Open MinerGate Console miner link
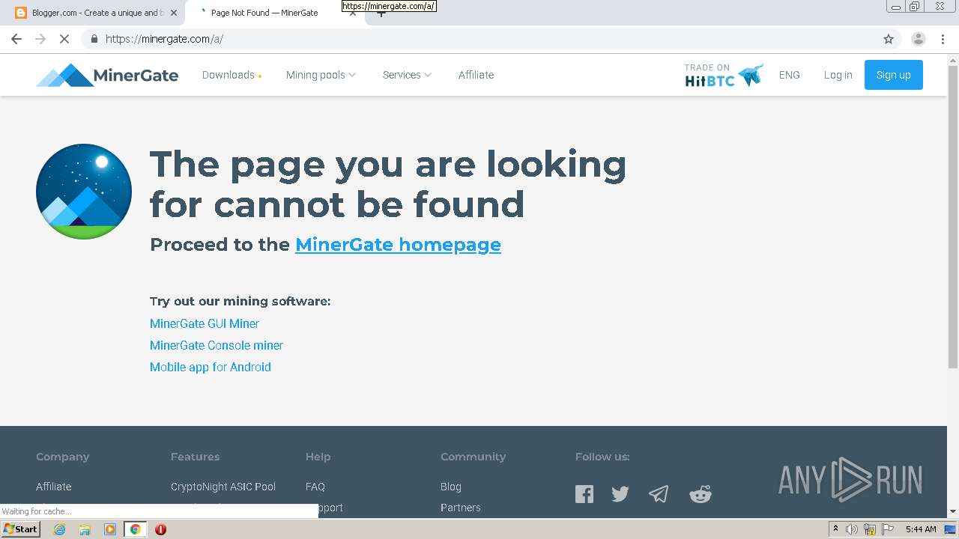The image size is (959, 539). click(217, 345)
